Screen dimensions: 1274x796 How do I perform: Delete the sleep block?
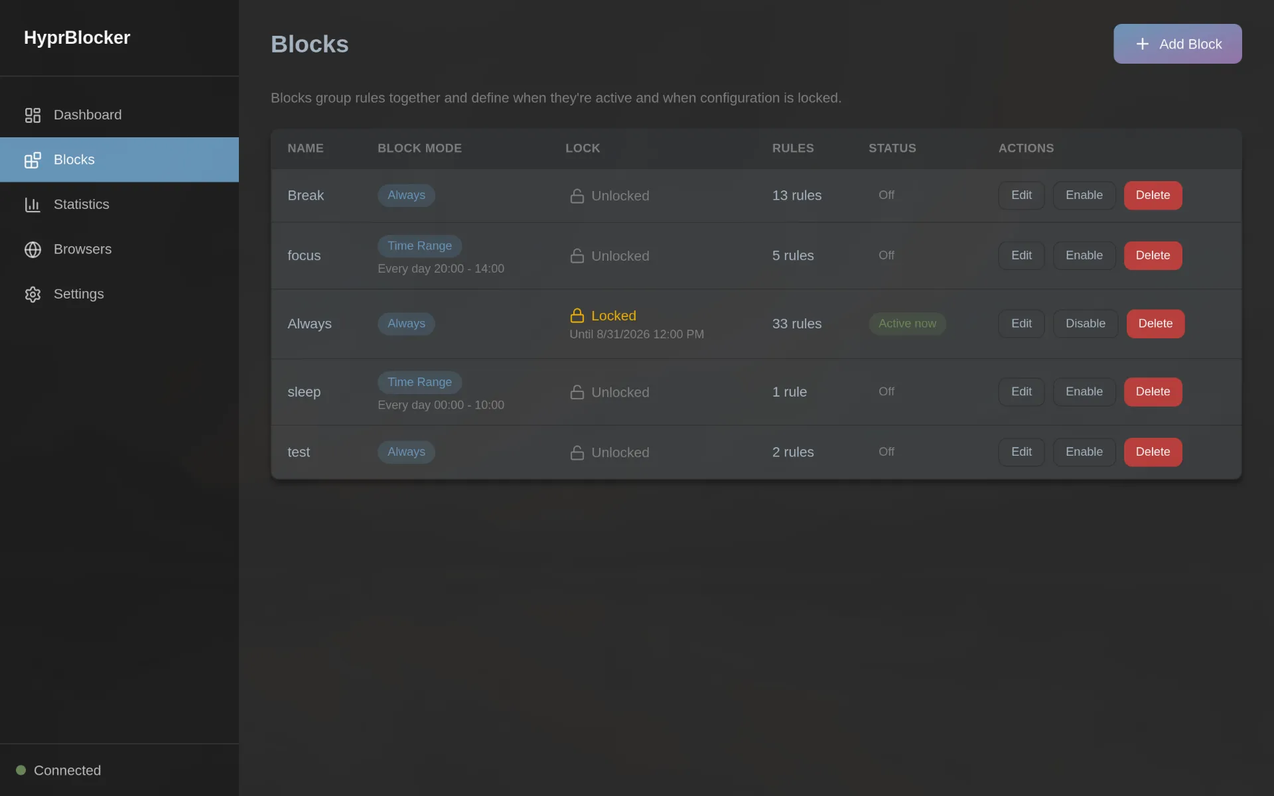1153,392
